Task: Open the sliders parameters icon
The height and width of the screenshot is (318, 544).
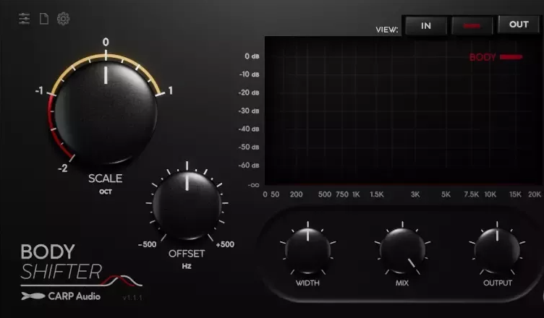Action: pyautogui.click(x=25, y=19)
